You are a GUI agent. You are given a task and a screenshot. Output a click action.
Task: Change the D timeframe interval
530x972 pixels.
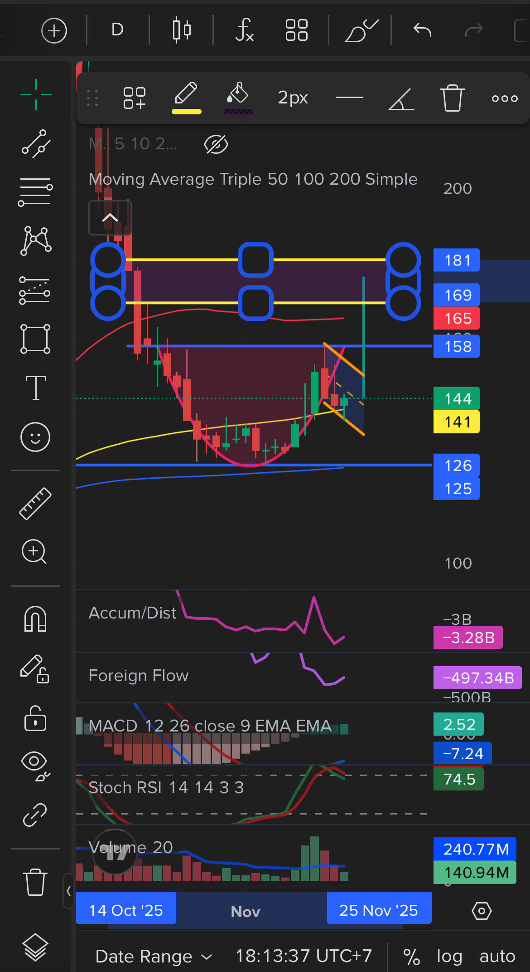point(117,30)
